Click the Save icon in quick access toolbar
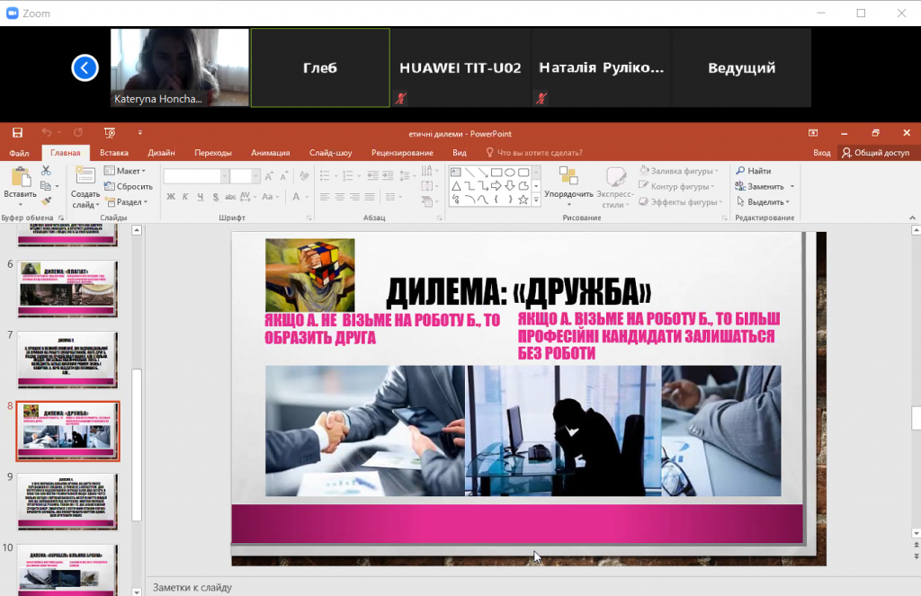 point(17,133)
